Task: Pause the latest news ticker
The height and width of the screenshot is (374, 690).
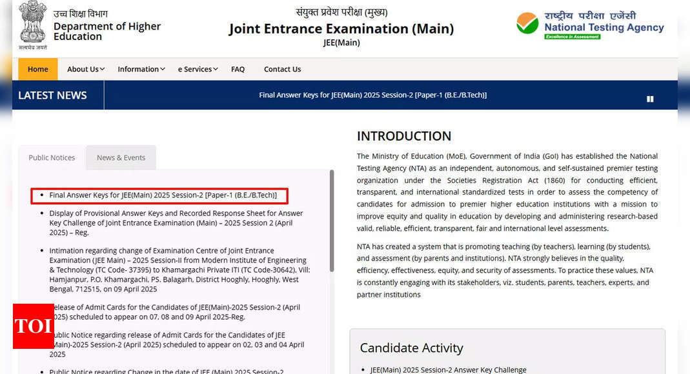Action: click(650, 99)
